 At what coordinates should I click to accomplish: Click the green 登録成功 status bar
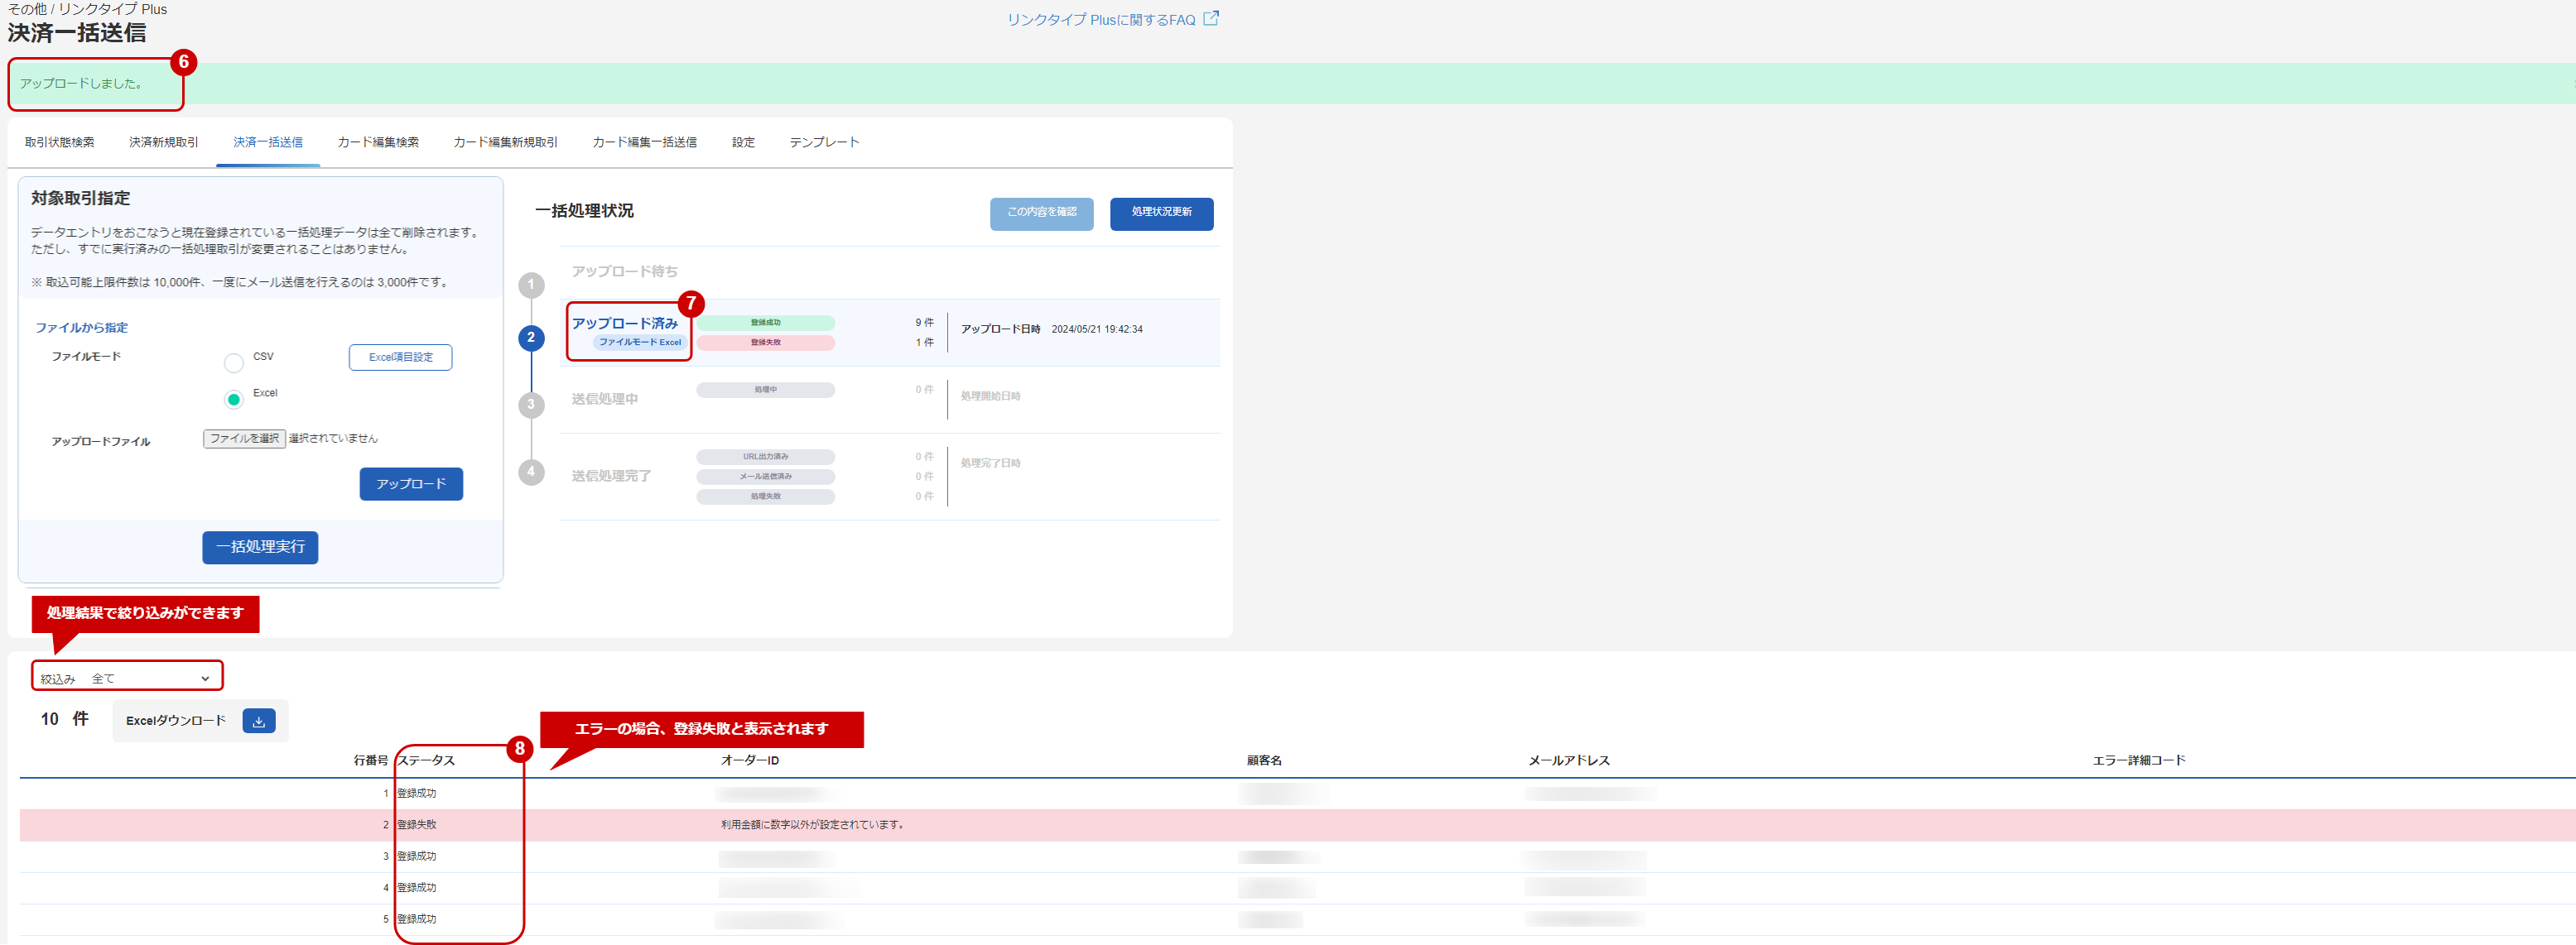[x=766, y=323]
